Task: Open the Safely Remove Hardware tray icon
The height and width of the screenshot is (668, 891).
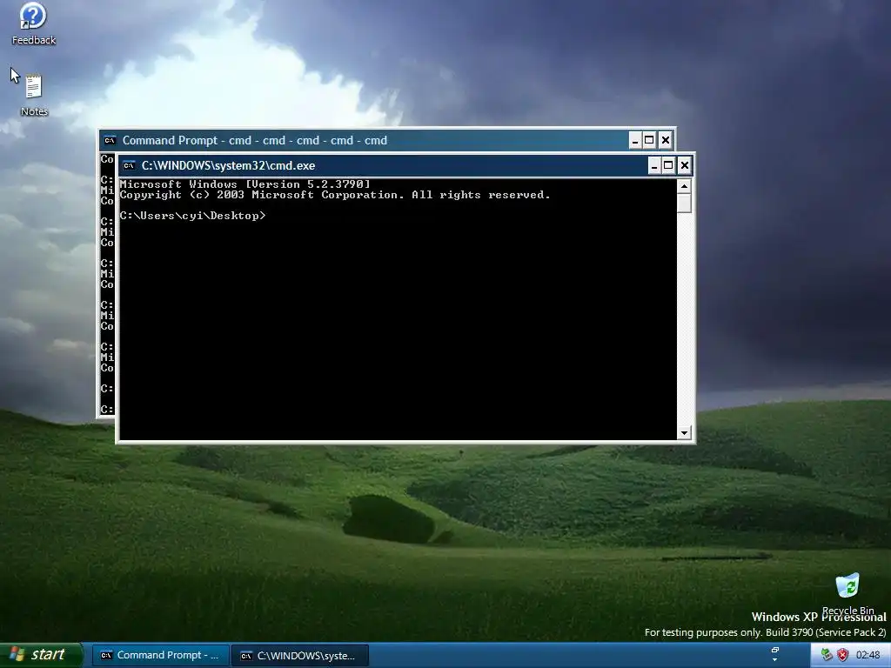Action: tap(827, 655)
